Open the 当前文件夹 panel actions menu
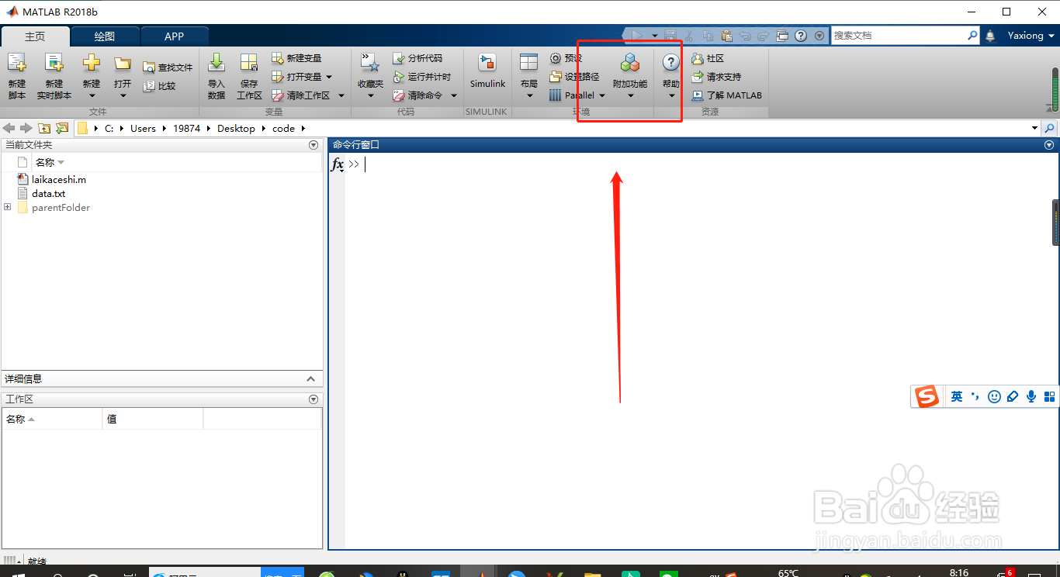Screen dimensions: 1060x577 [x=313, y=145]
